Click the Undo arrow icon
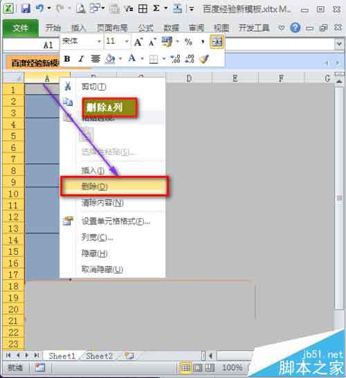346x378 pixels. click(39, 8)
